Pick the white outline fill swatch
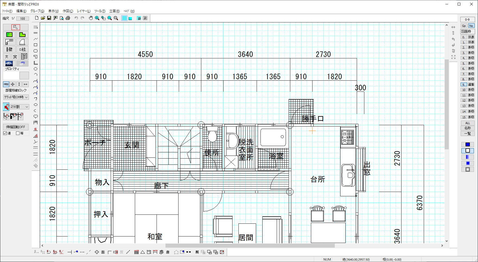The image size is (478, 262). [x=467, y=151]
